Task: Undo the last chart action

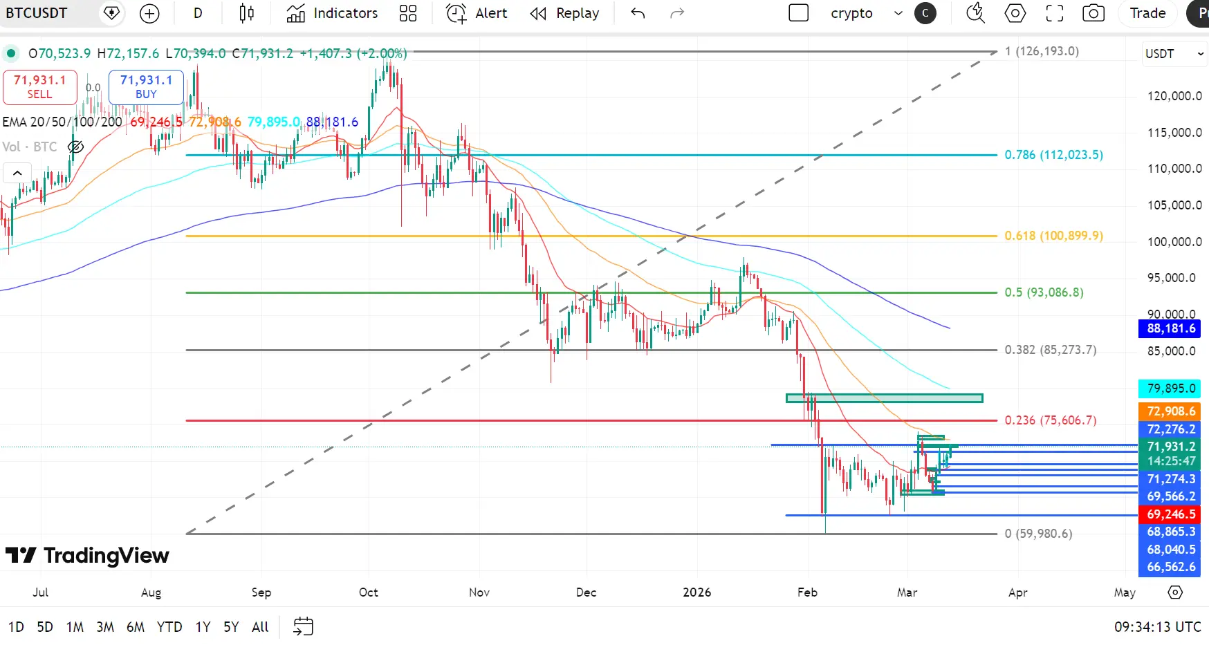Action: (x=638, y=13)
